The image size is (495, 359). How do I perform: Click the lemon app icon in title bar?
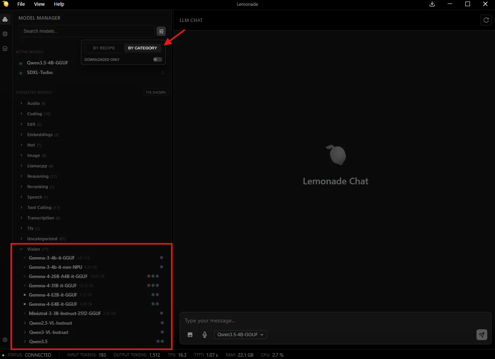5,4
